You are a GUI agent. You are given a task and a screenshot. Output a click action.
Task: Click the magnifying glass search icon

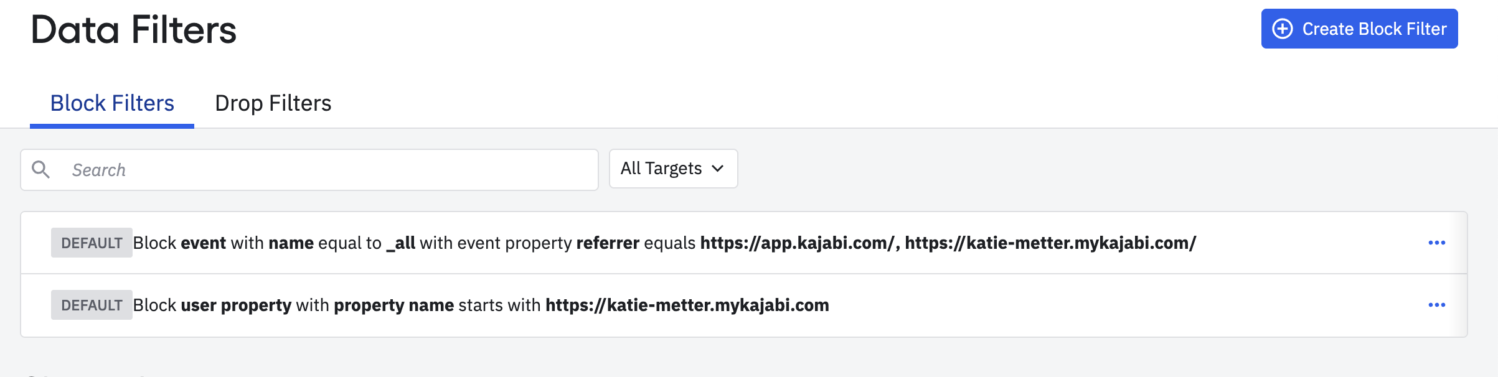coord(41,169)
